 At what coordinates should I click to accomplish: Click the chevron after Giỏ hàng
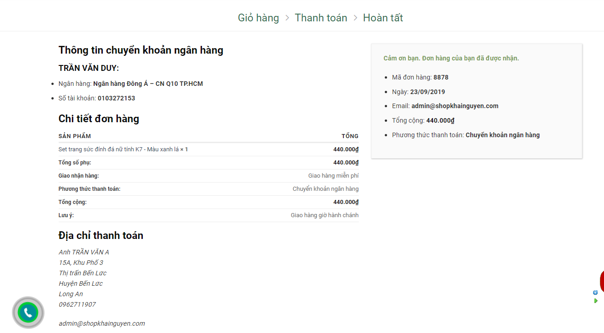(287, 18)
